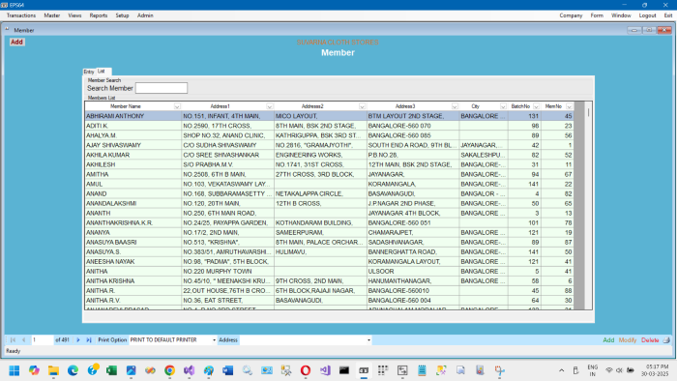
Task: Click Logout in top menu
Action: point(647,15)
